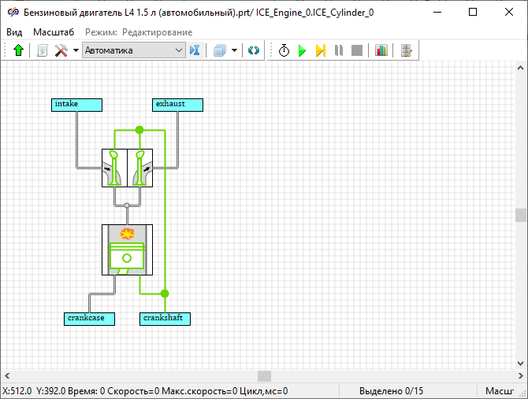Image resolution: width=528 pixels, height=399 pixels.
Task: Click the teal refresh arrows icon
Action: tap(253, 50)
